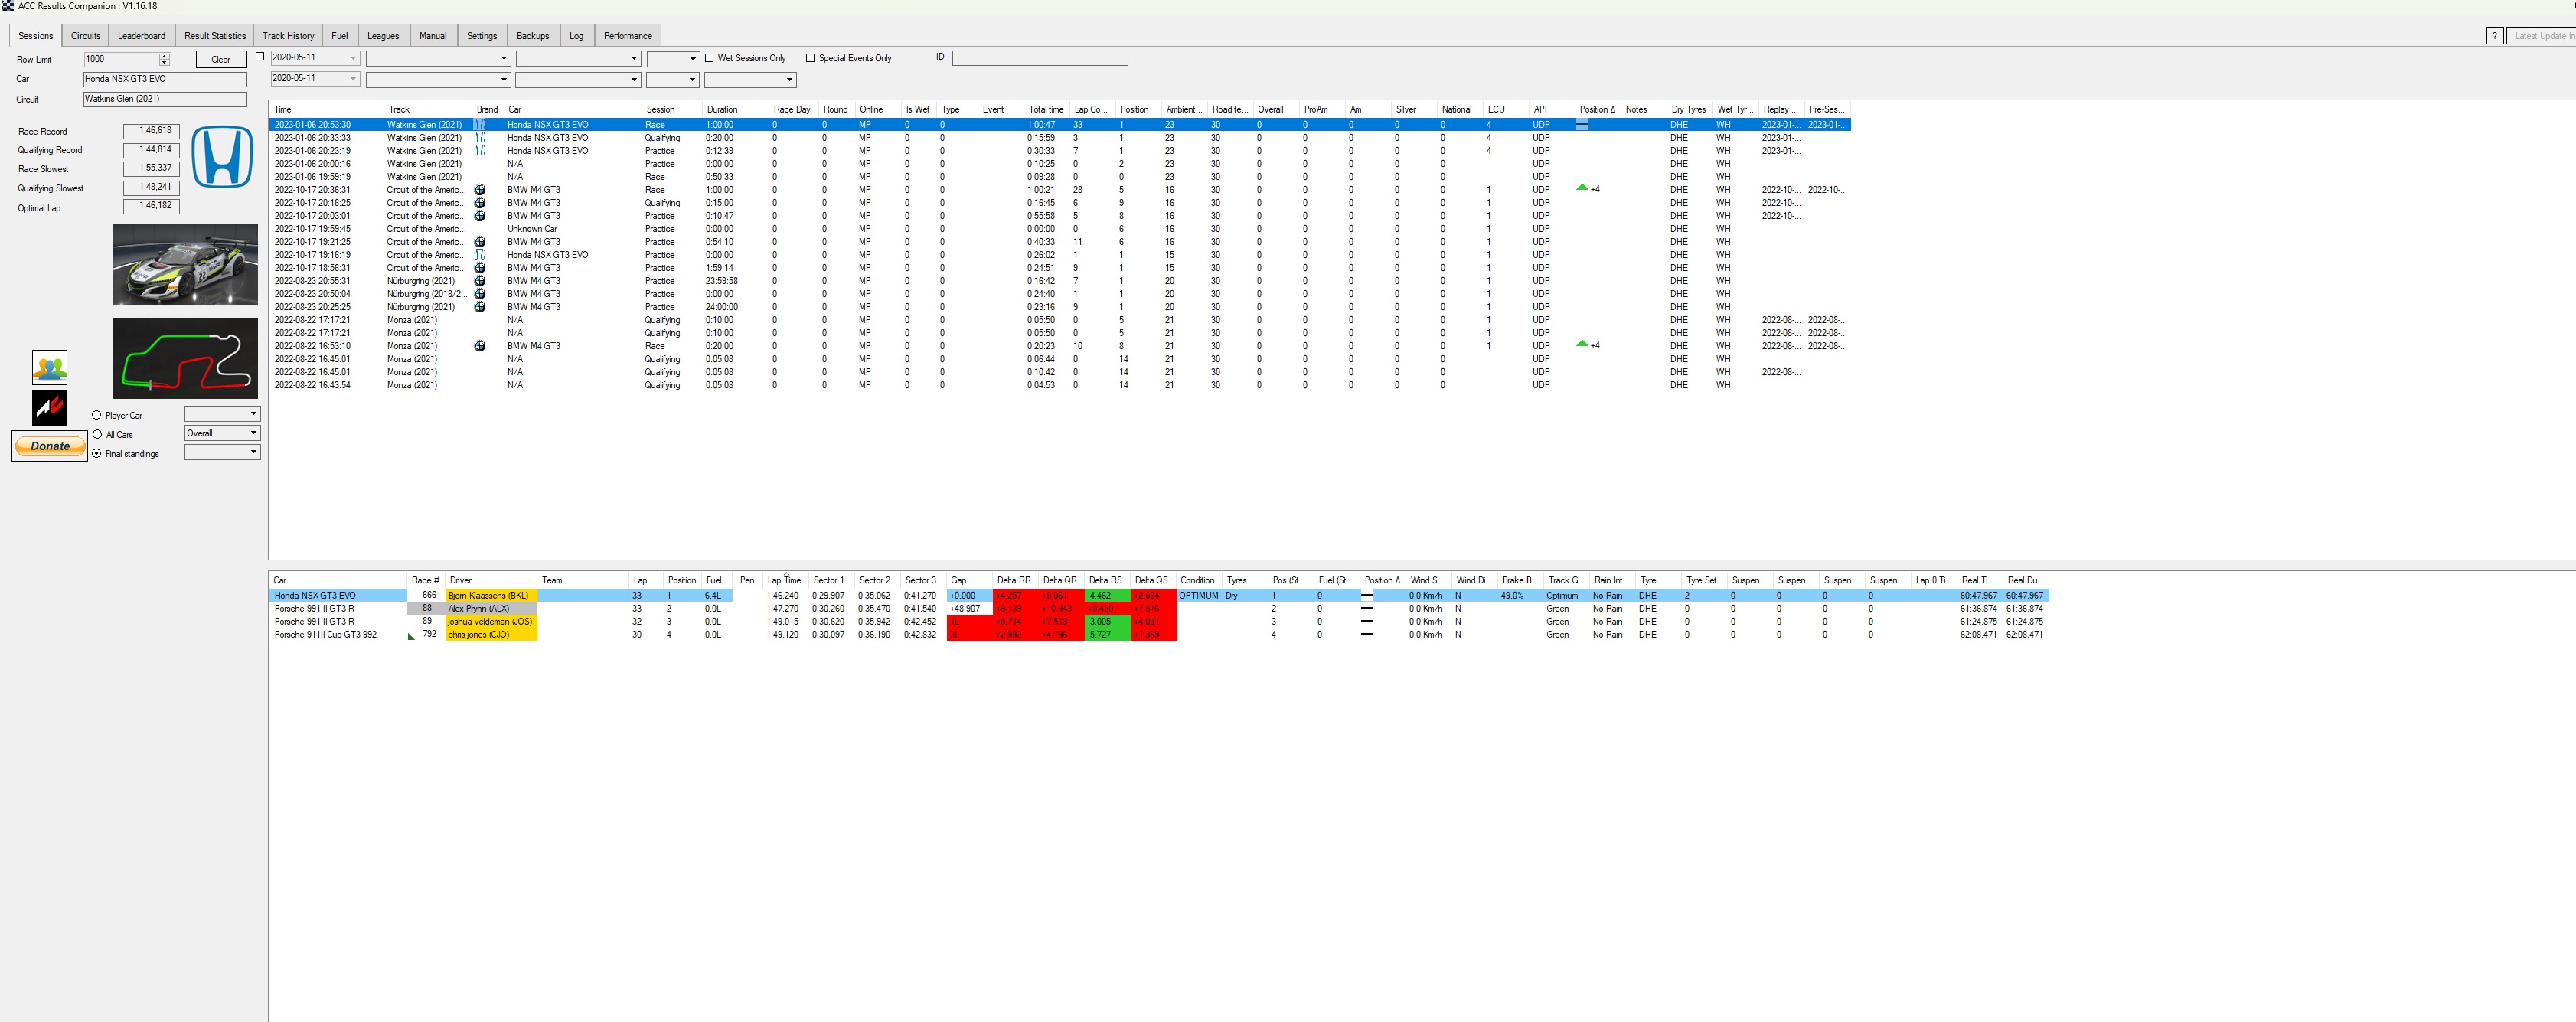Click BMW icon in 2022-08-22 16:53:10 Monza row
Viewport: 2576px width, 1022px height.
(x=480, y=346)
